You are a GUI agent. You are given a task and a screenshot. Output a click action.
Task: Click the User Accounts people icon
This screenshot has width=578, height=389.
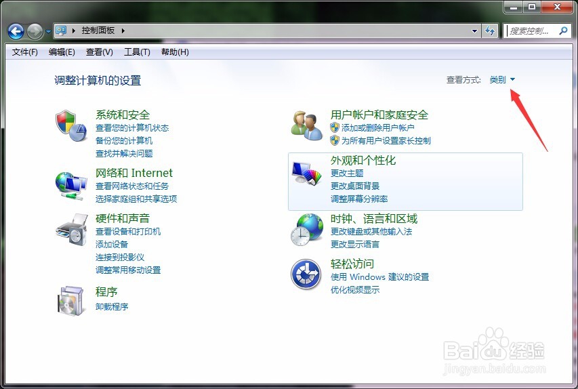coord(307,126)
